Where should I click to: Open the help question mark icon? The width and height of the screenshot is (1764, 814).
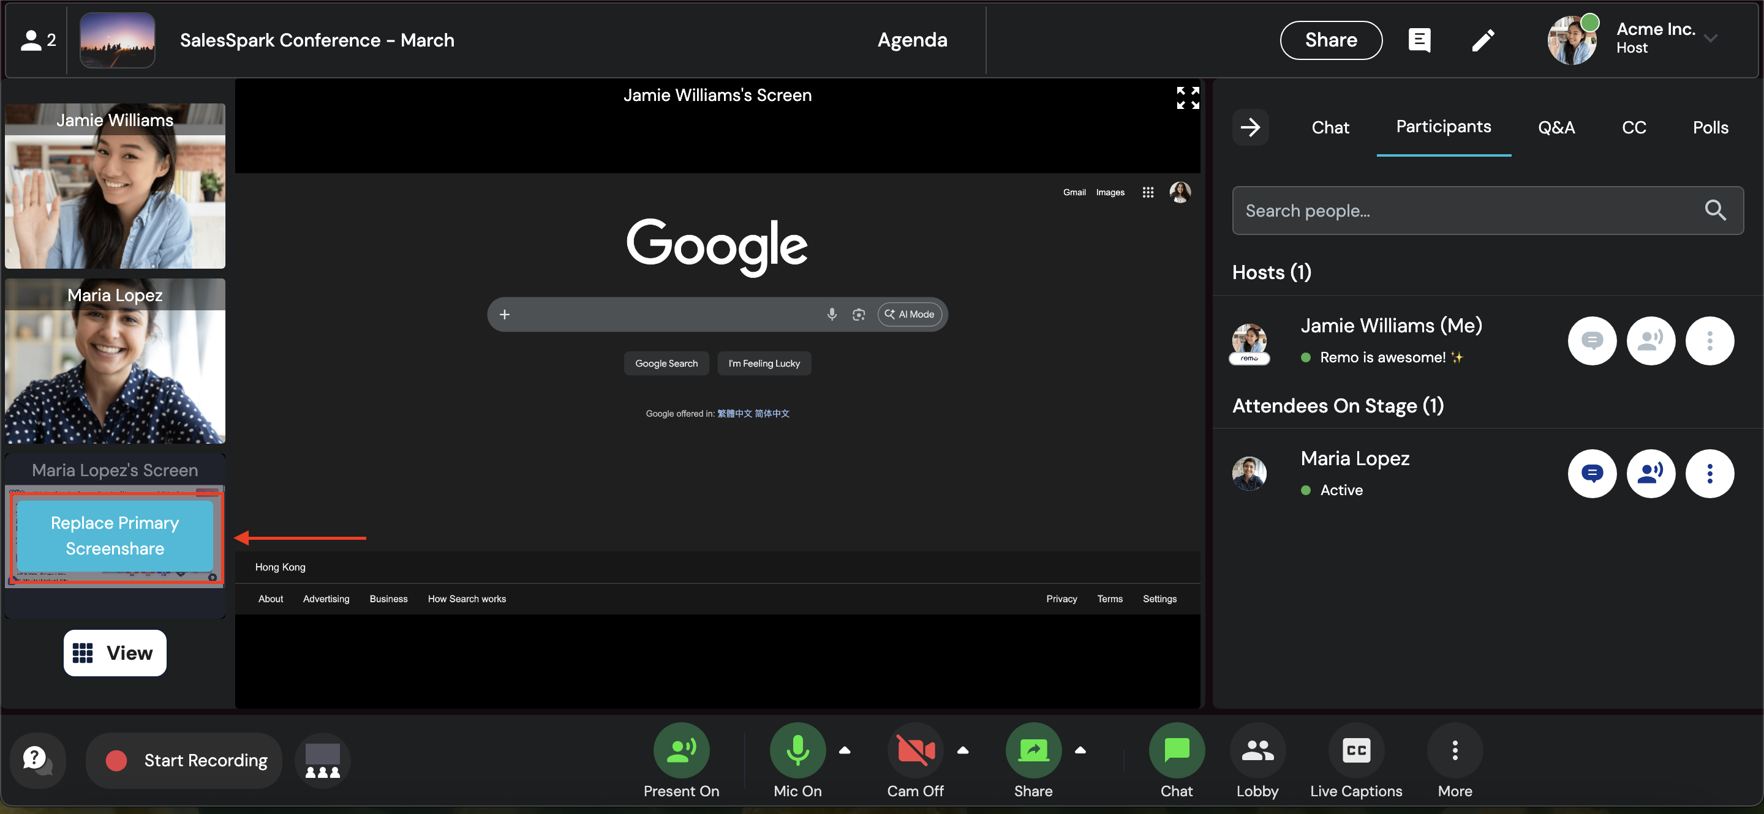tap(37, 760)
